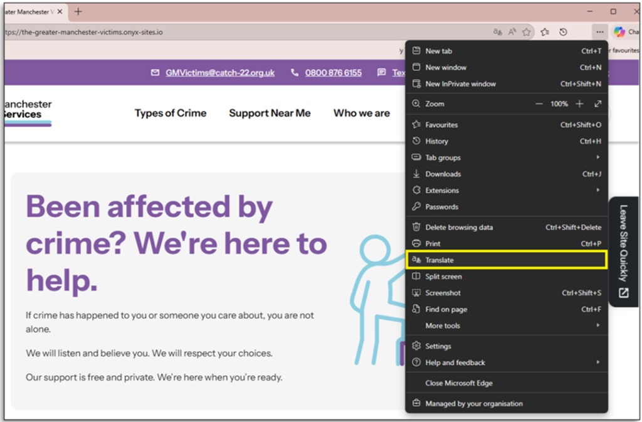Click the Leave Site Quickly button
The height and width of the screenshot is (422, 642).
624,251
